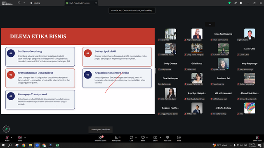Viewport: 264px width, 148px height.
Task: Expand the Chat options arrow
Action: coord(136,137)
